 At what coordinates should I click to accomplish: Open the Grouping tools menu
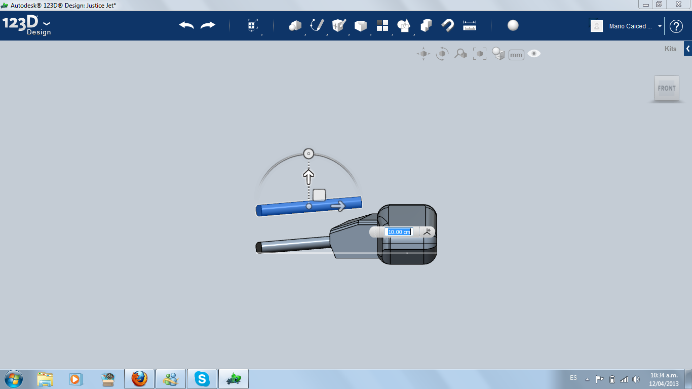pyautogui.click(x=404, y=25)
